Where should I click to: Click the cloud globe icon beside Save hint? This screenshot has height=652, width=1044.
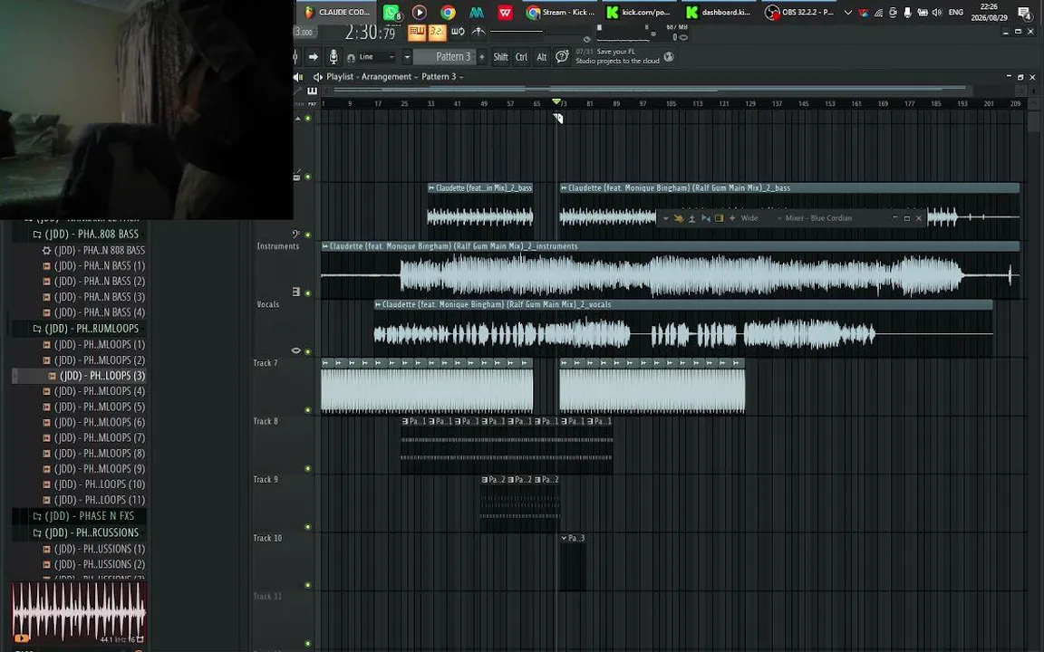point(669,56)
